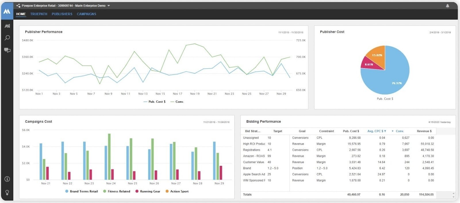Click the Conv. column sort arrow
Viewport: 460px width, 203px height.
click(392, 131)
